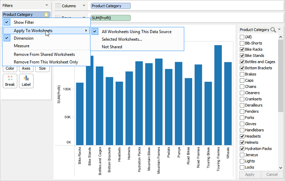Check the Derailleurs checkbox
This screenshot has width=285, height=181.
point(242,105)
